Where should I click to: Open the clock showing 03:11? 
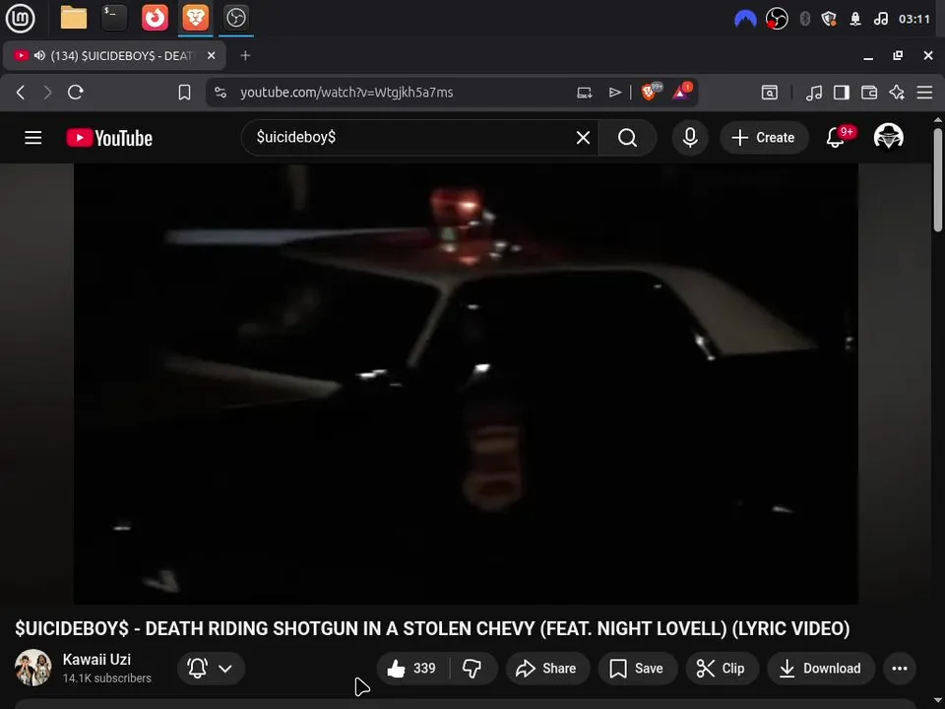click(x=914, y=20)
